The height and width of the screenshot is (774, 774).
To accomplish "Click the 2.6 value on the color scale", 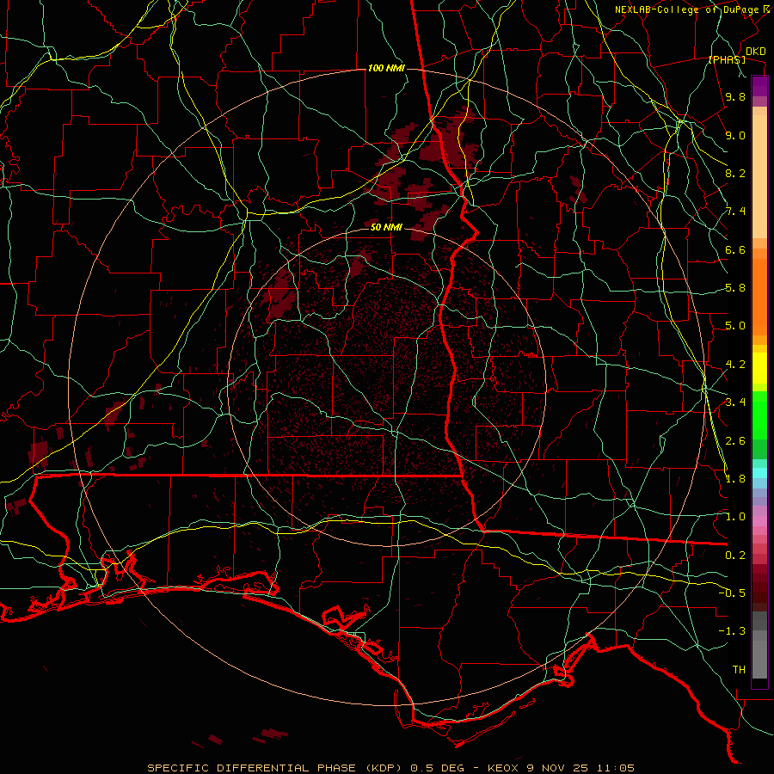I will coord(735,441).
